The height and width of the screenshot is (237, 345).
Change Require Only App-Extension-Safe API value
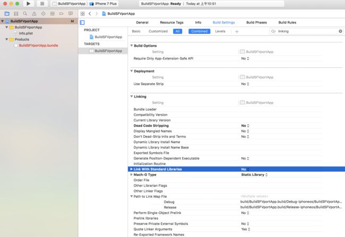click(245, 58)
